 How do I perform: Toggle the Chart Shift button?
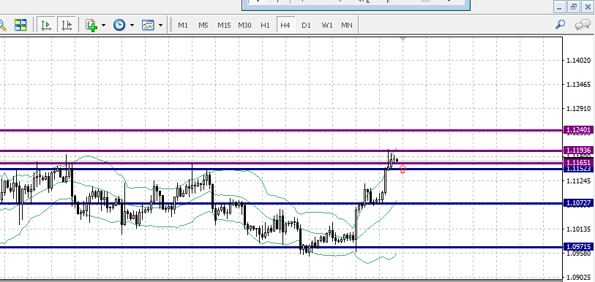(x=67, y=25)
